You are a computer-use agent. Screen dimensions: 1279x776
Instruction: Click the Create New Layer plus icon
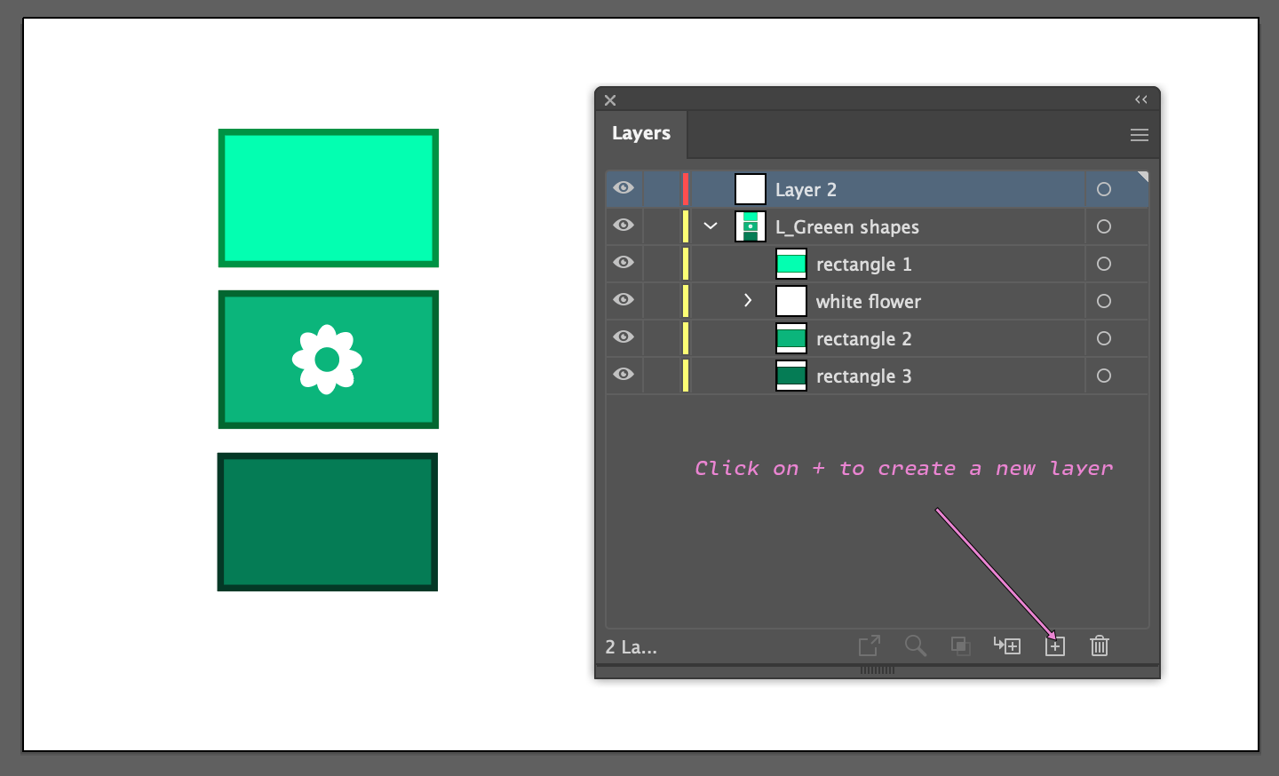(1054, 646)
